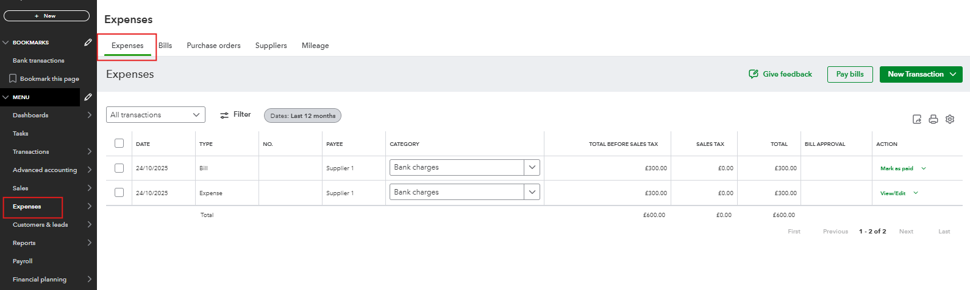970x290 pixels.
Task: Open the All transactions dropdown
Action: (x=155, y=115)
